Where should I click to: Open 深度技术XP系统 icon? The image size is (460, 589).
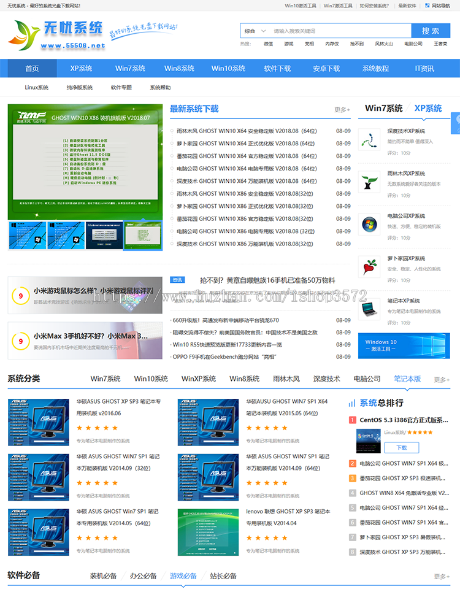click(369, 140)
